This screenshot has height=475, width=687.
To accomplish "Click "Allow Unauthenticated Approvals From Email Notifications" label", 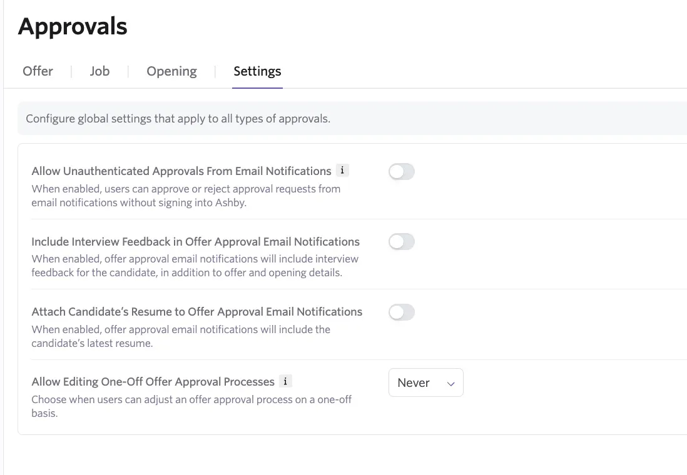I will tap(181, 171).
